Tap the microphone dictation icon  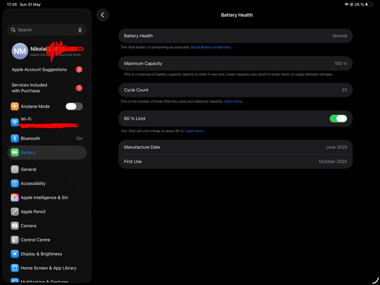click(80, 30)
